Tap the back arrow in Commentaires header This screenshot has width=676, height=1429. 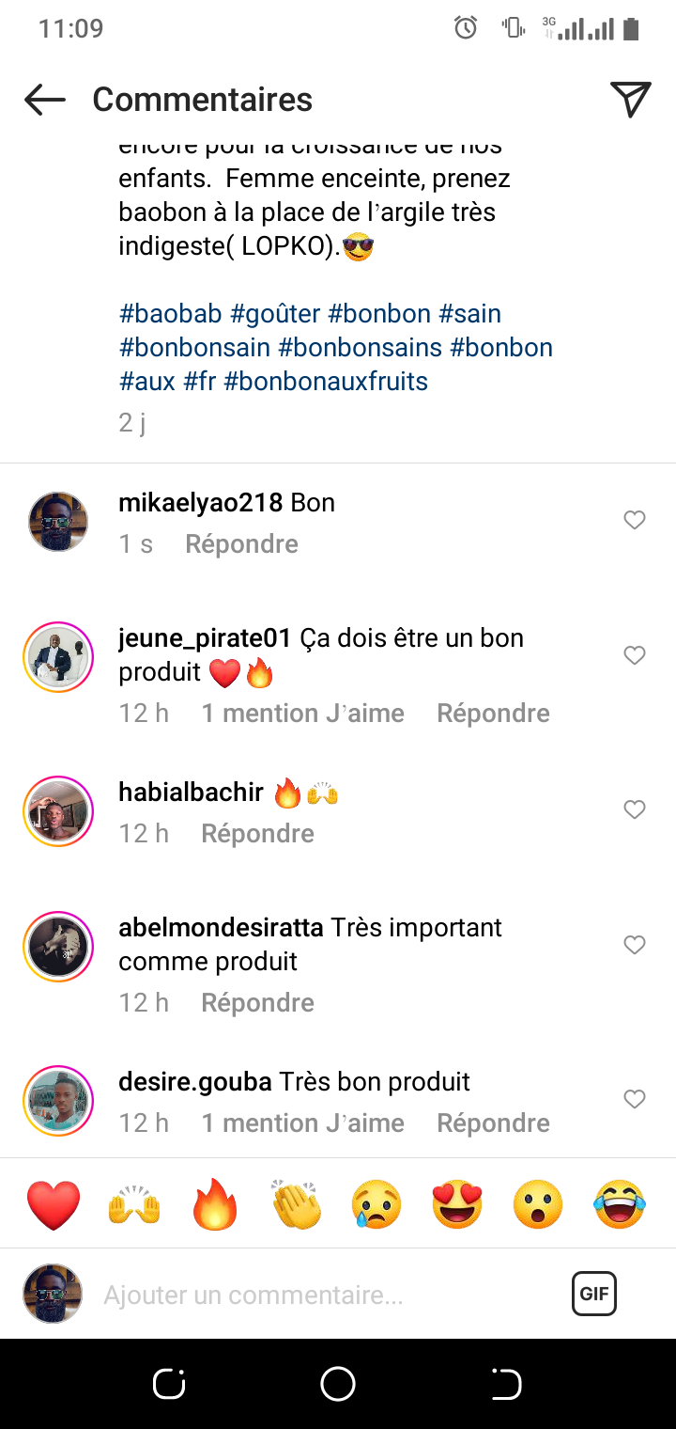[x=45, y=100]
